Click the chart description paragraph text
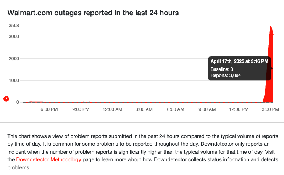 [x=142, y=152]
